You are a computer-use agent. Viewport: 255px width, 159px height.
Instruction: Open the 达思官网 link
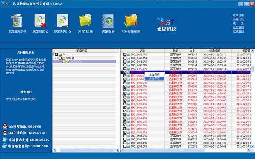click(238, 27)
